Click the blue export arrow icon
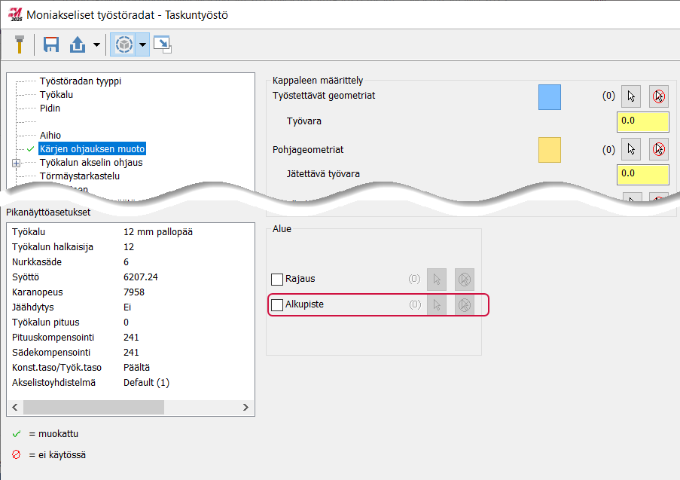Viewport: 680px width, 480px height. pos(78,45)
